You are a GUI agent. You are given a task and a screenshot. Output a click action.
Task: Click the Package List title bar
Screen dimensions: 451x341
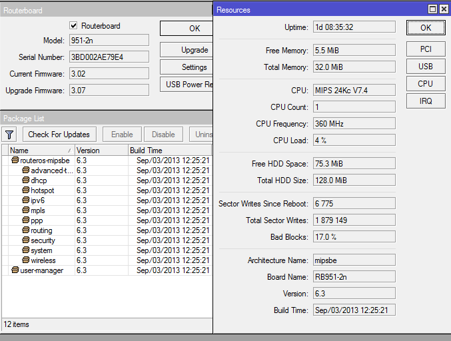(107, 118)
